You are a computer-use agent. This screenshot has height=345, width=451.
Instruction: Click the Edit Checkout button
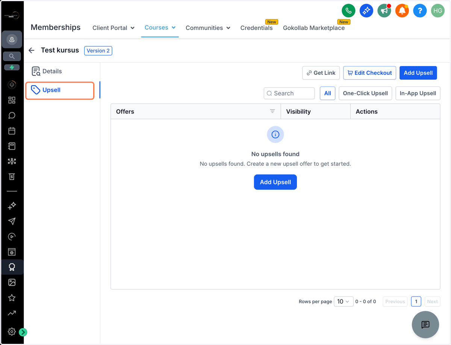click(x=369, y=73)
